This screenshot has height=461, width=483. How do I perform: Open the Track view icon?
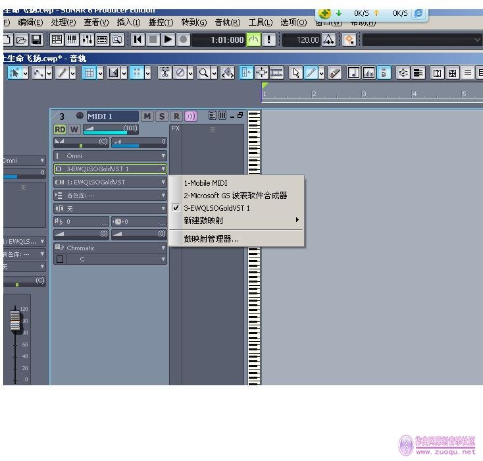tap(57, 40)
